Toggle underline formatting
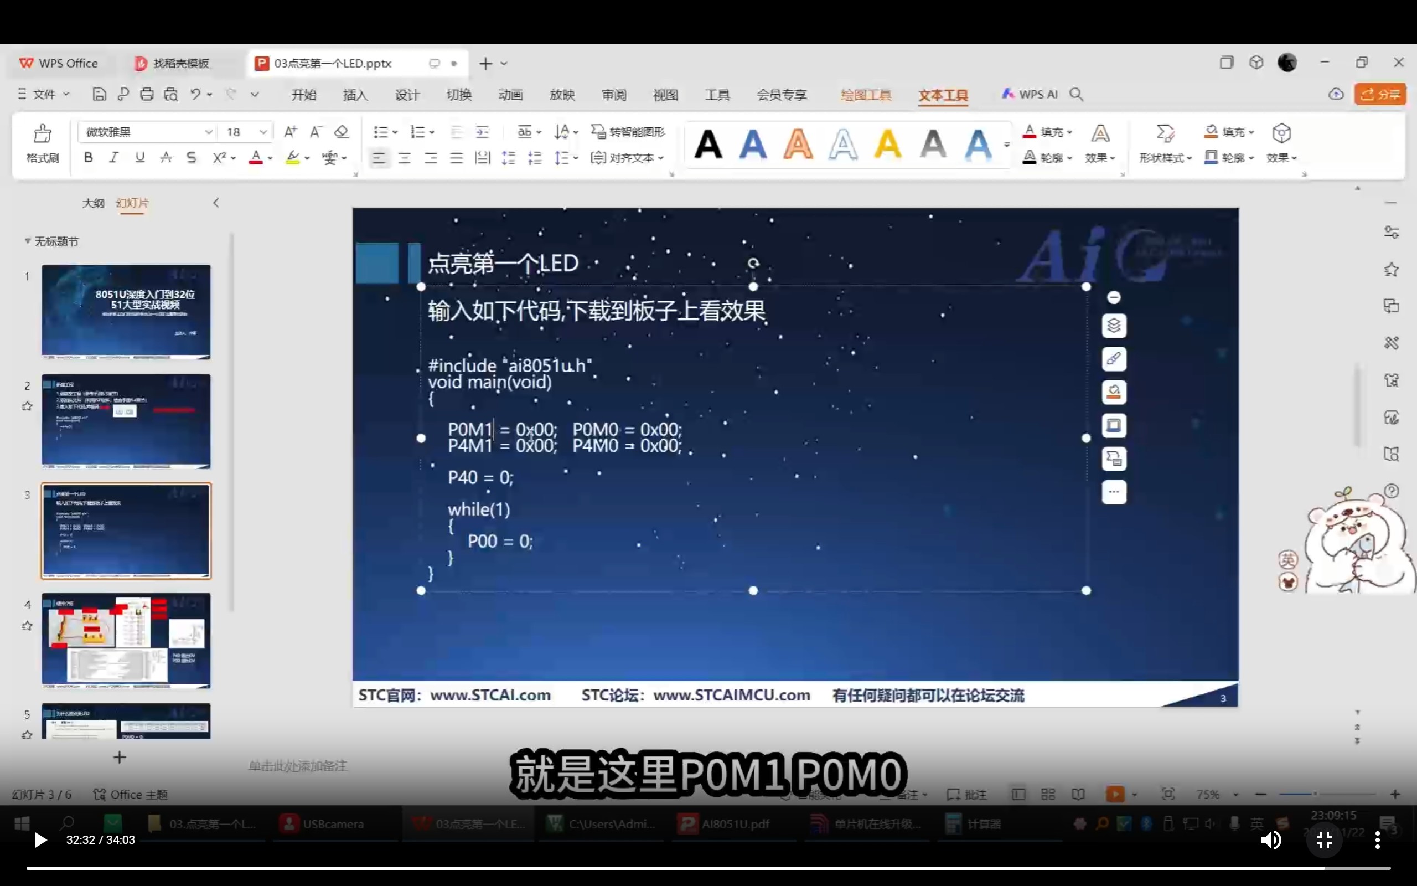This screenshot has height=886, width=1417. (140, 158)
